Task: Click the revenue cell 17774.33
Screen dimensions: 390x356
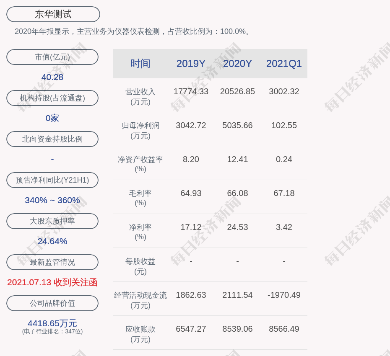Action: pyautogui.click(x=191, y=91)
